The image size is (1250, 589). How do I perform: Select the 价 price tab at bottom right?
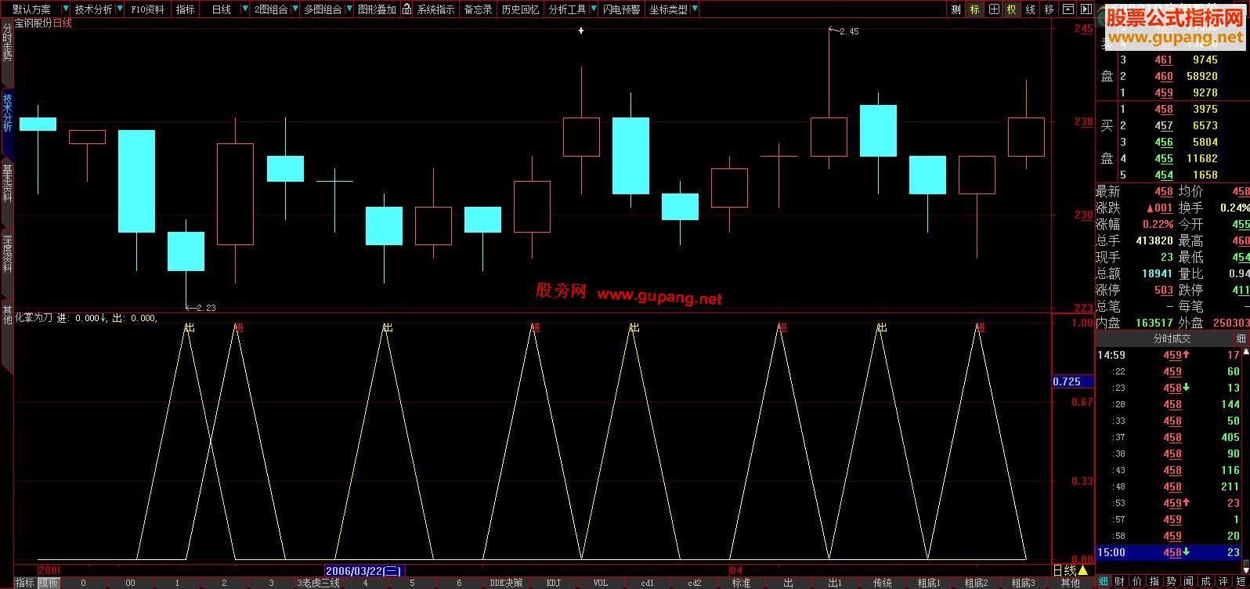tap(1138, 581)
